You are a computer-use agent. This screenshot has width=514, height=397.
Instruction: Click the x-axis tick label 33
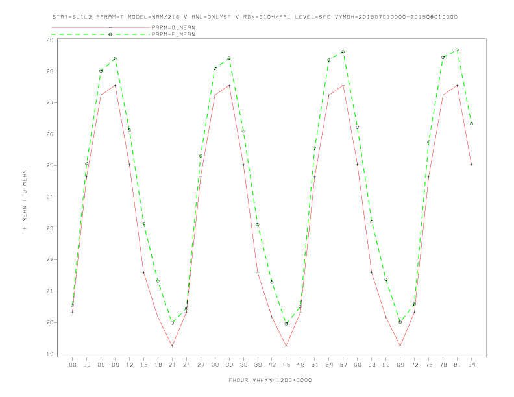pos(229,365)
